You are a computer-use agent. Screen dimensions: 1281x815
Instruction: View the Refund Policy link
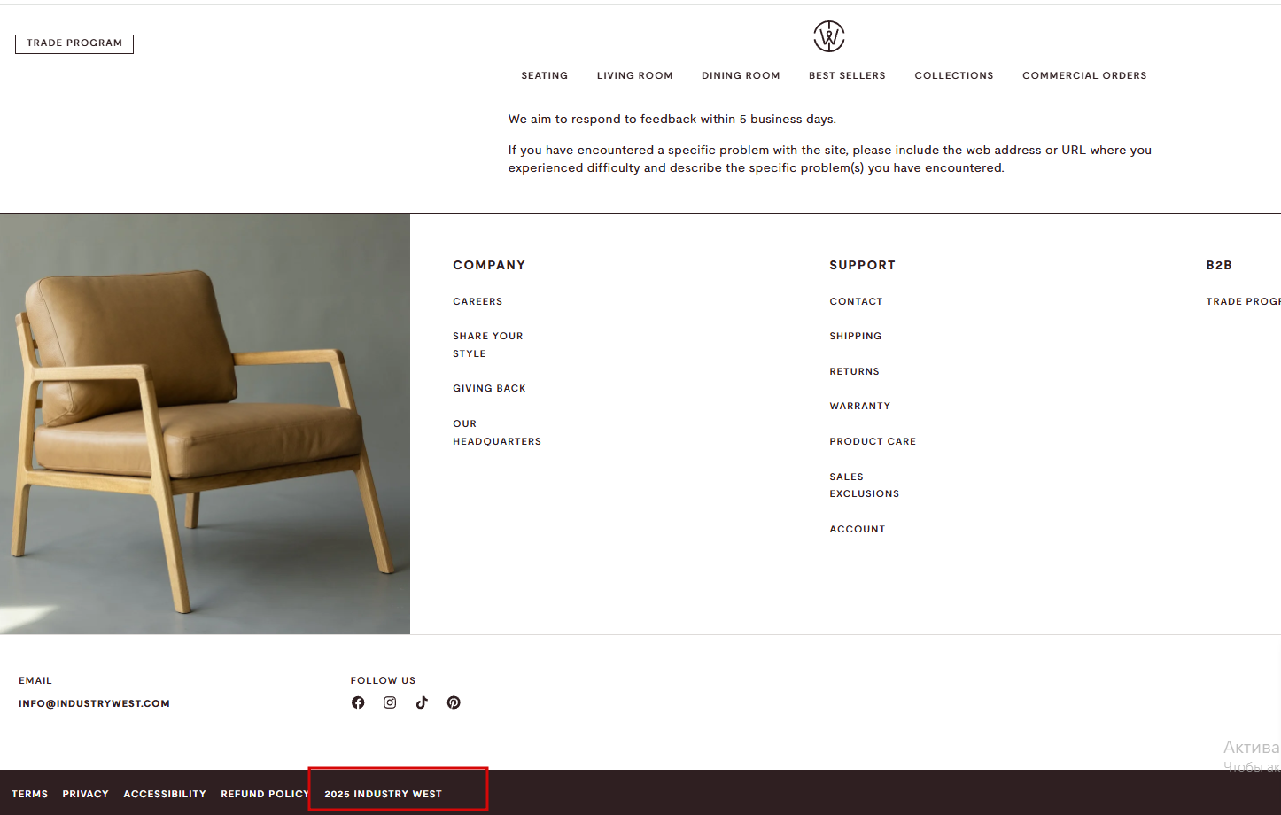tap(265, 795)
